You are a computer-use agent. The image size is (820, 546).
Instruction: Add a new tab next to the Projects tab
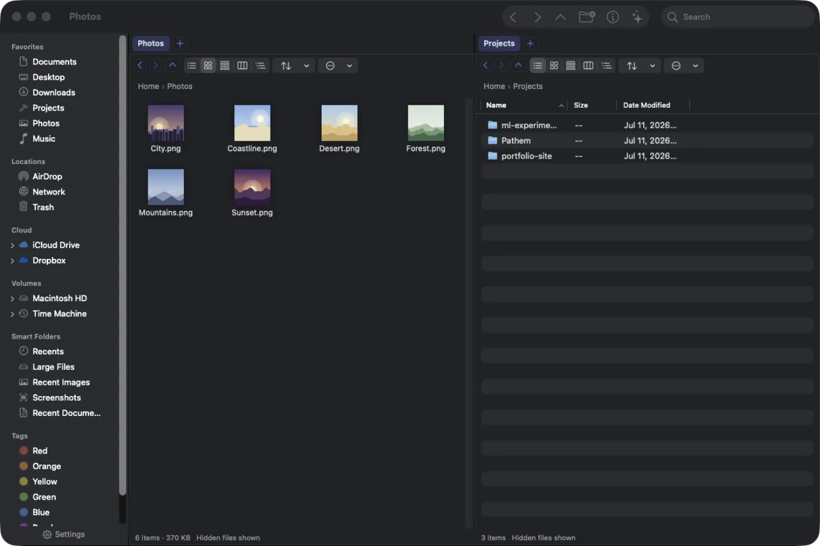(x=530, y=43)
